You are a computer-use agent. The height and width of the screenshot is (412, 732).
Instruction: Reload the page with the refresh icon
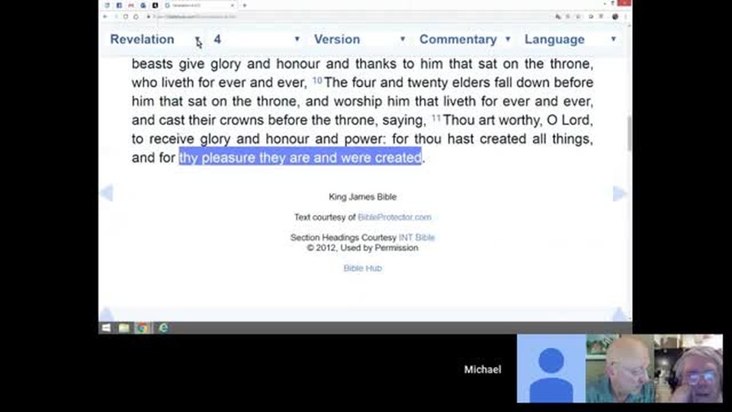coord(126,16)
